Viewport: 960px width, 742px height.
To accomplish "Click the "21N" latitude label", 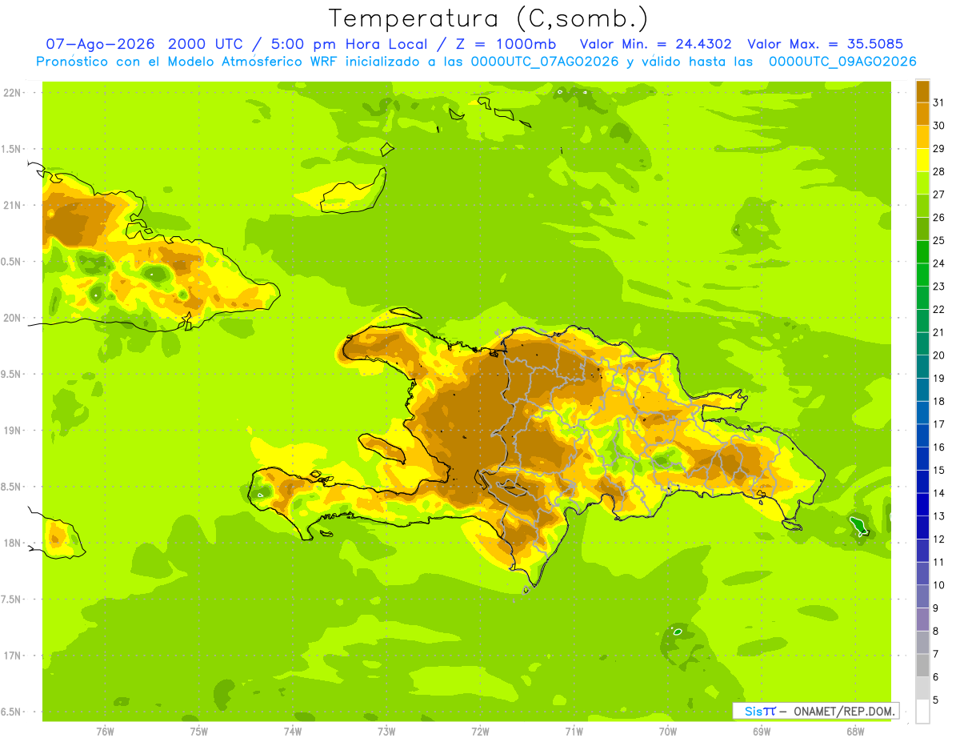I will pos(13,205).
